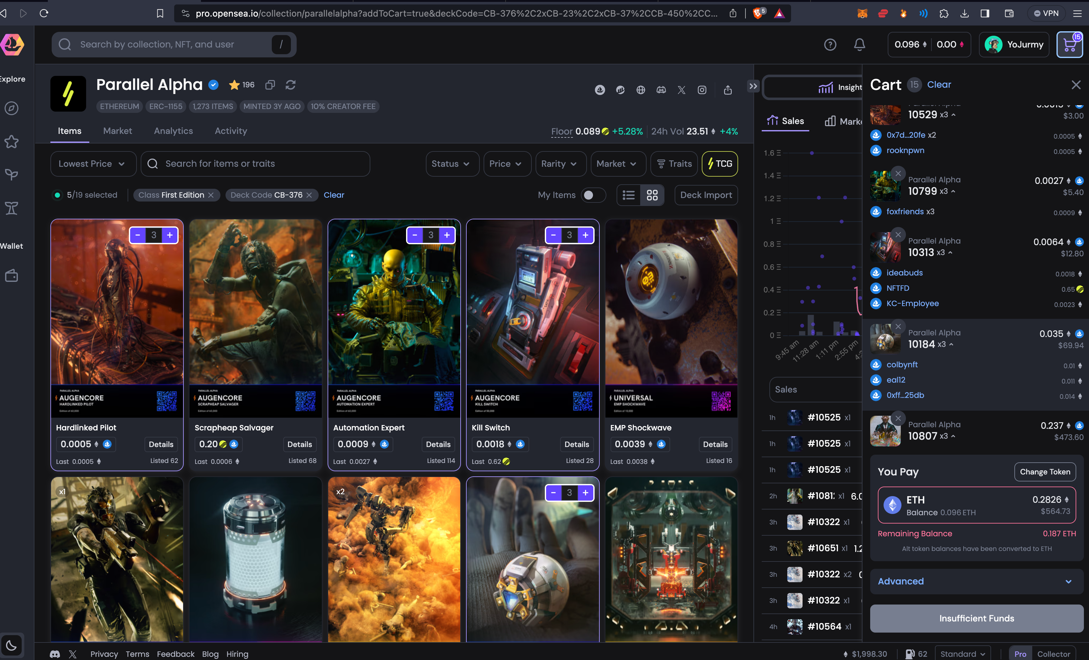1089x660 pixels.
Task: Click the OpenSea Pro logo
Action: pos(12,44)
